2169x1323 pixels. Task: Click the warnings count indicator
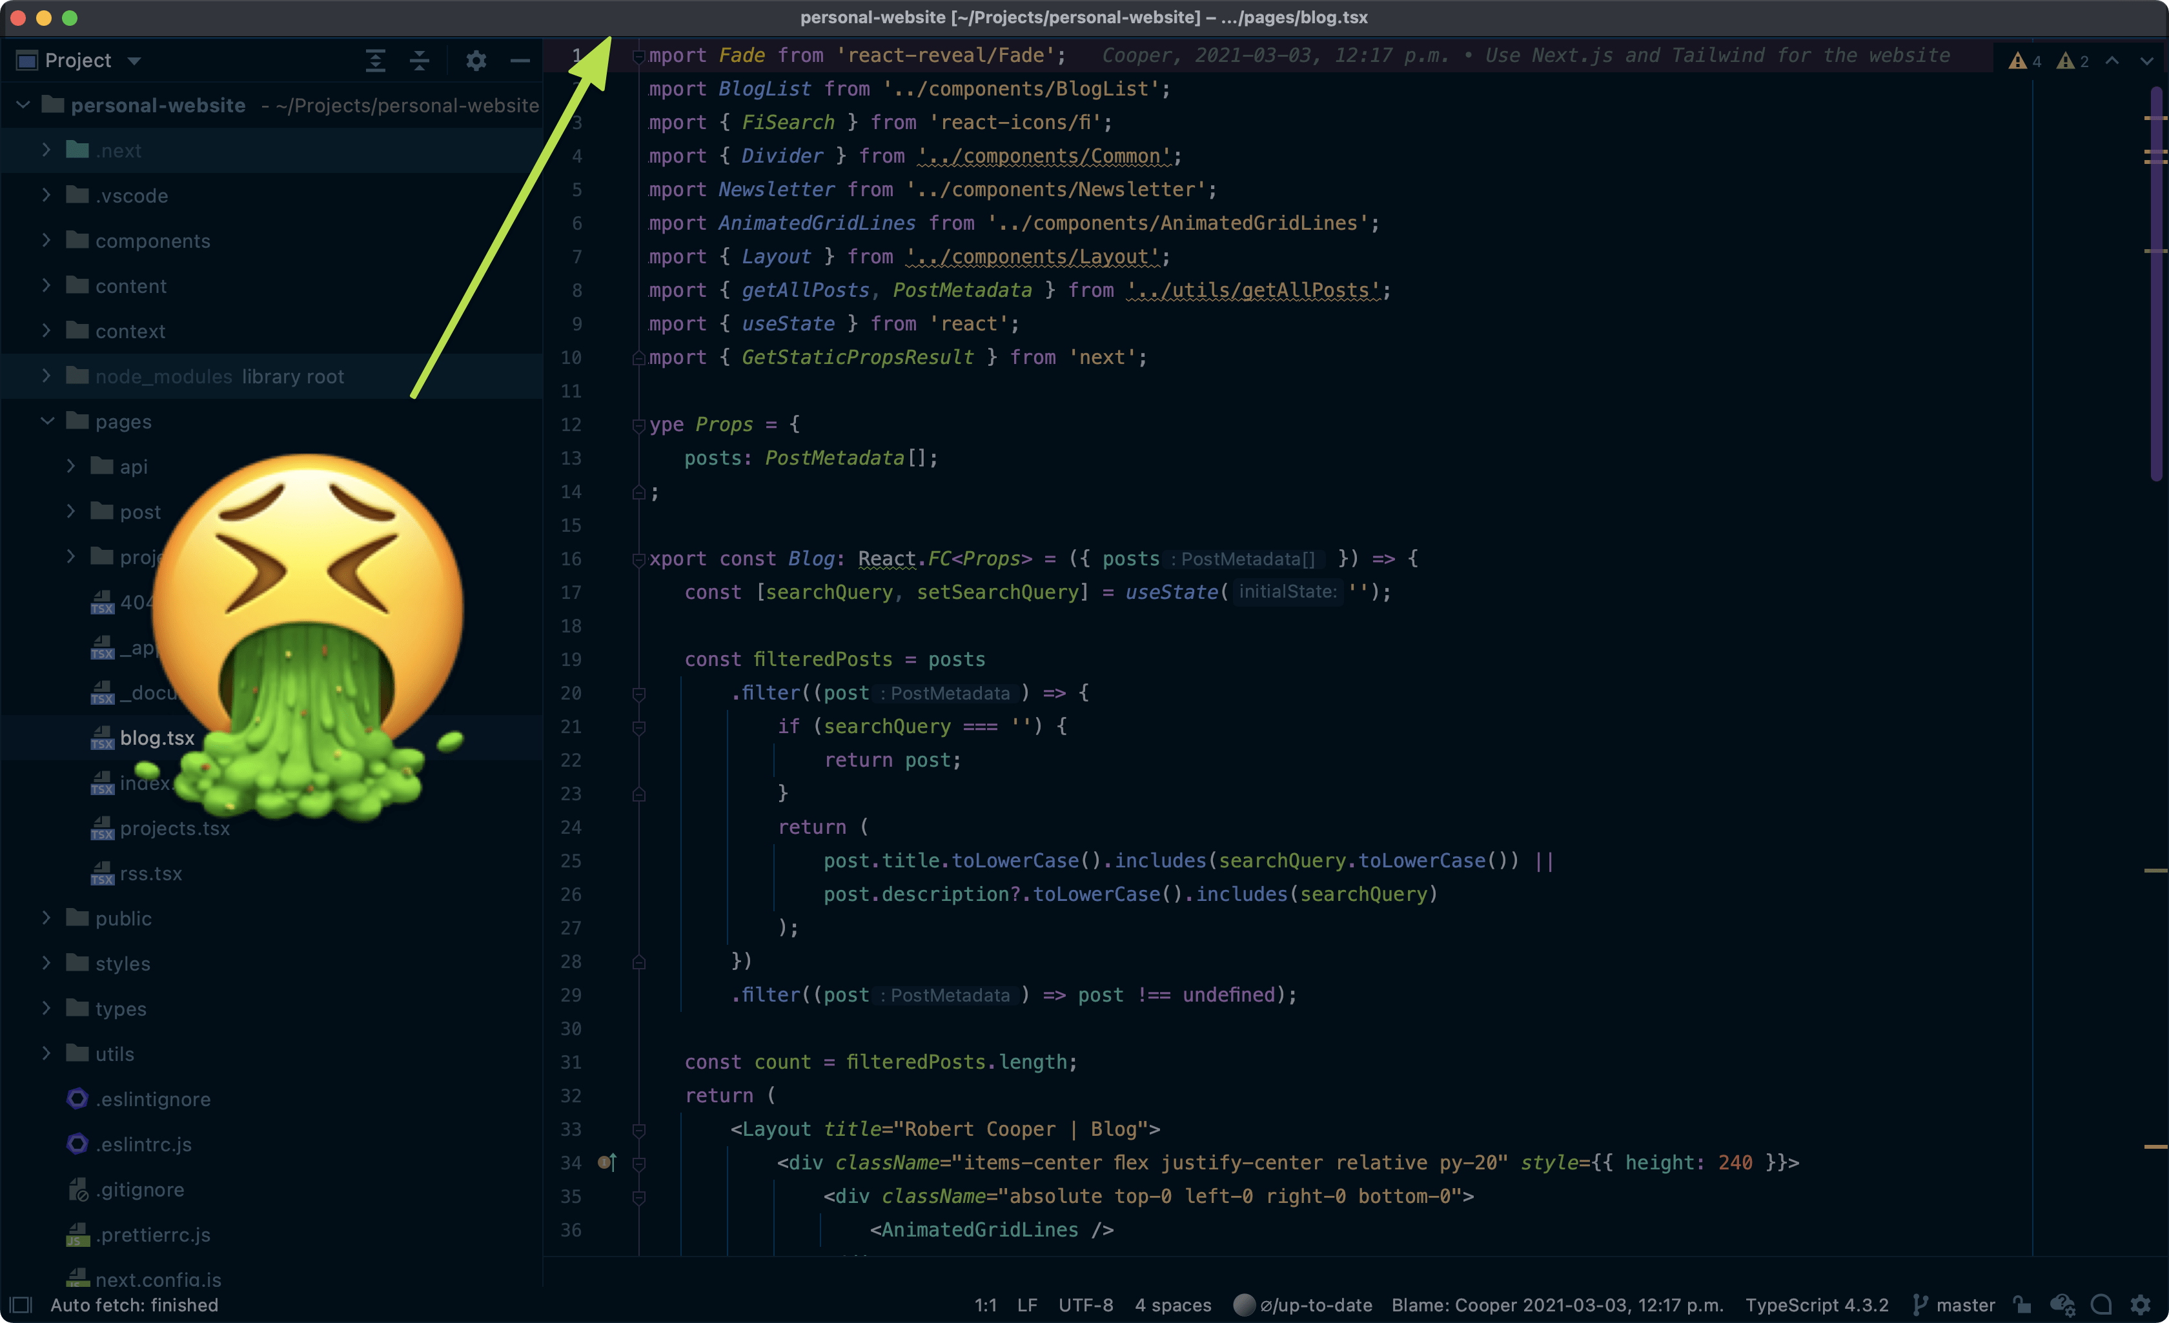2026,61
